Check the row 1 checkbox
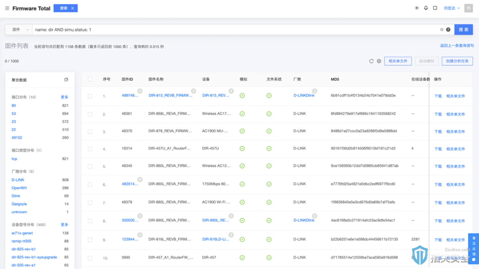The image size is (479, 269). tap(90, 96)
